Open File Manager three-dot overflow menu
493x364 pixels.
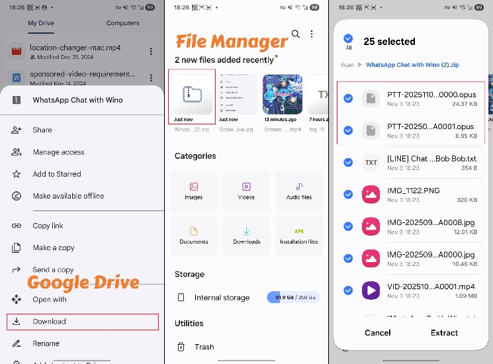[x=312, y=34]
